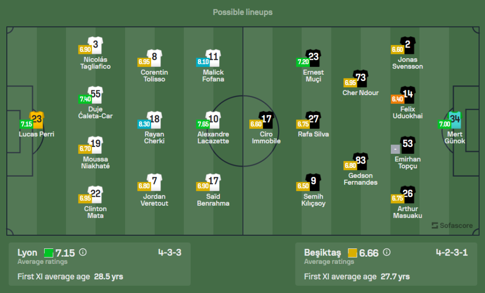Click Mert Günok's teal goalkeeper jersey

(455, 119)
